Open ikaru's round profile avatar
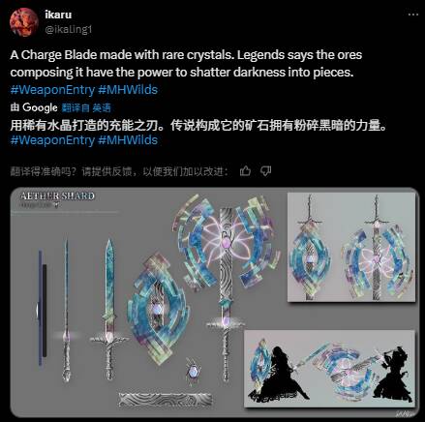 pyautogui.click(x=24, y=22)
